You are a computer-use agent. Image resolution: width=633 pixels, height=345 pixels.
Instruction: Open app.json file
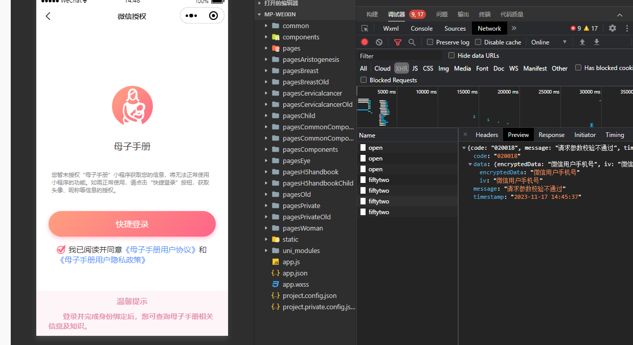tap(295, 273)
